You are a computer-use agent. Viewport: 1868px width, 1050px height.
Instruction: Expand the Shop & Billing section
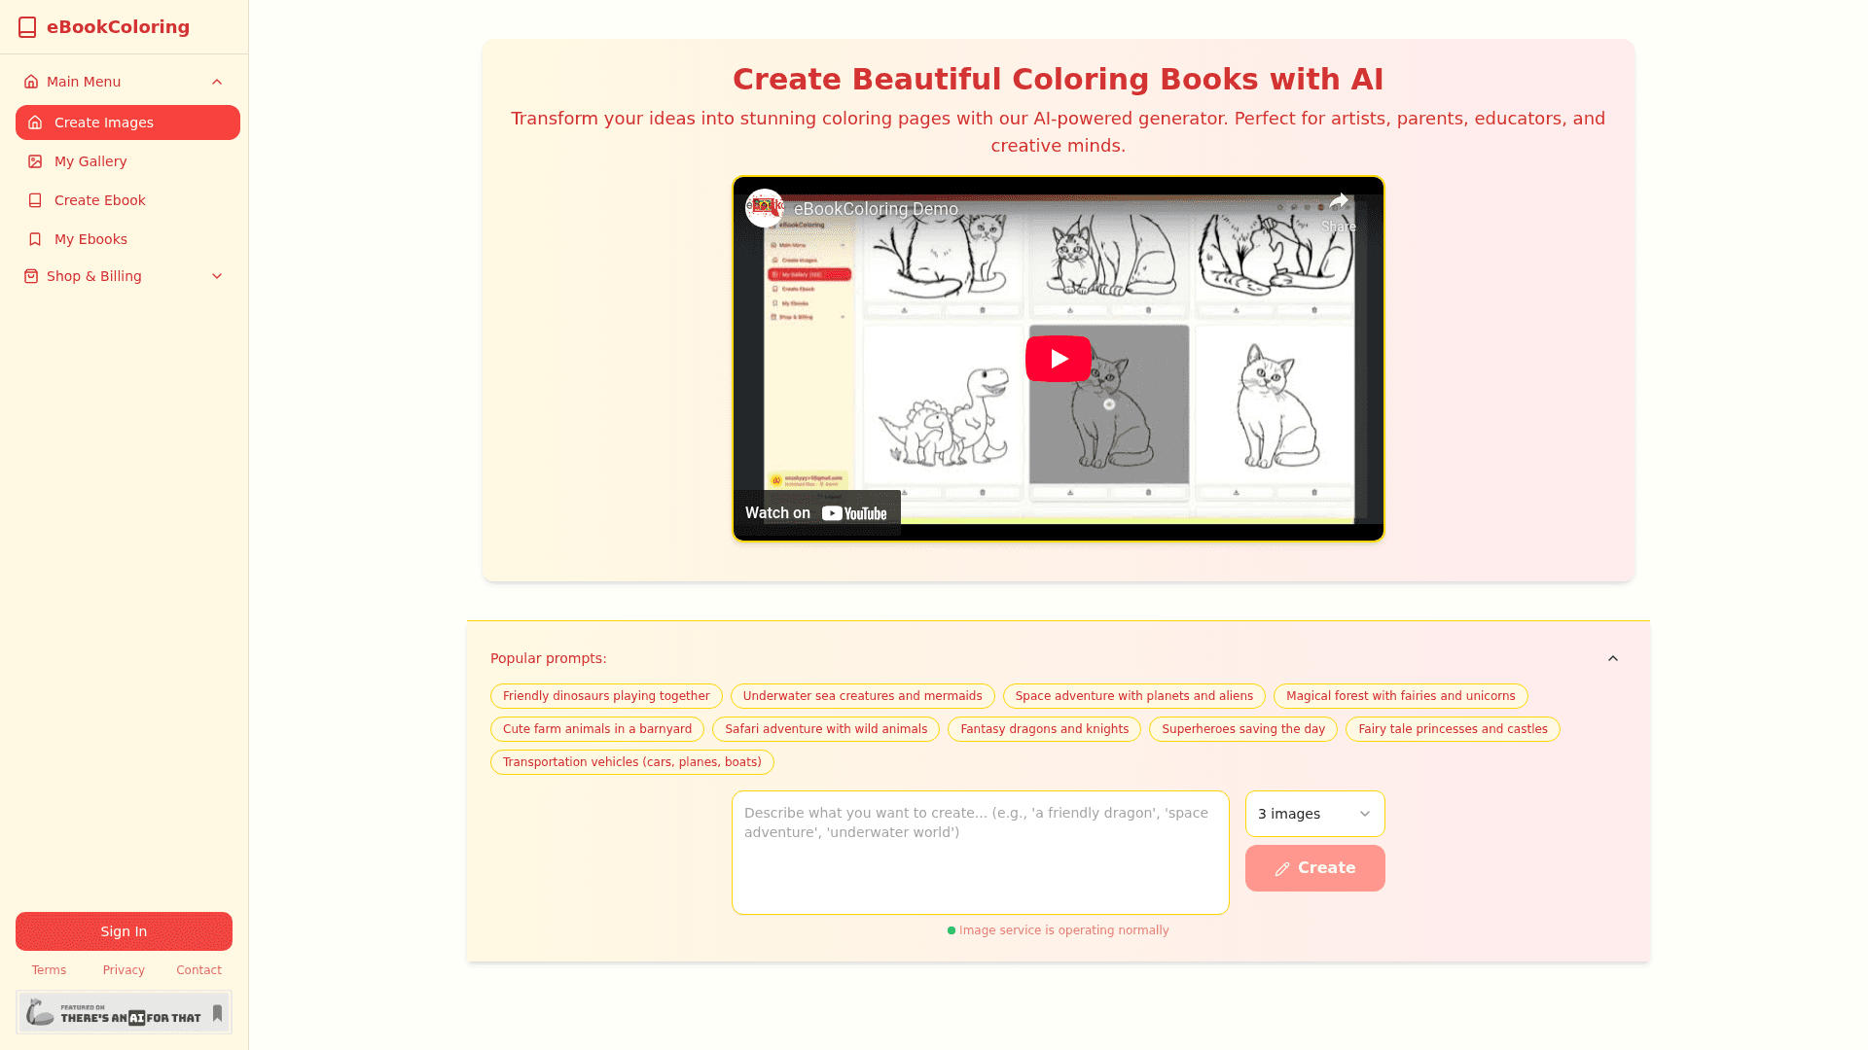click(x=217, y=276)
